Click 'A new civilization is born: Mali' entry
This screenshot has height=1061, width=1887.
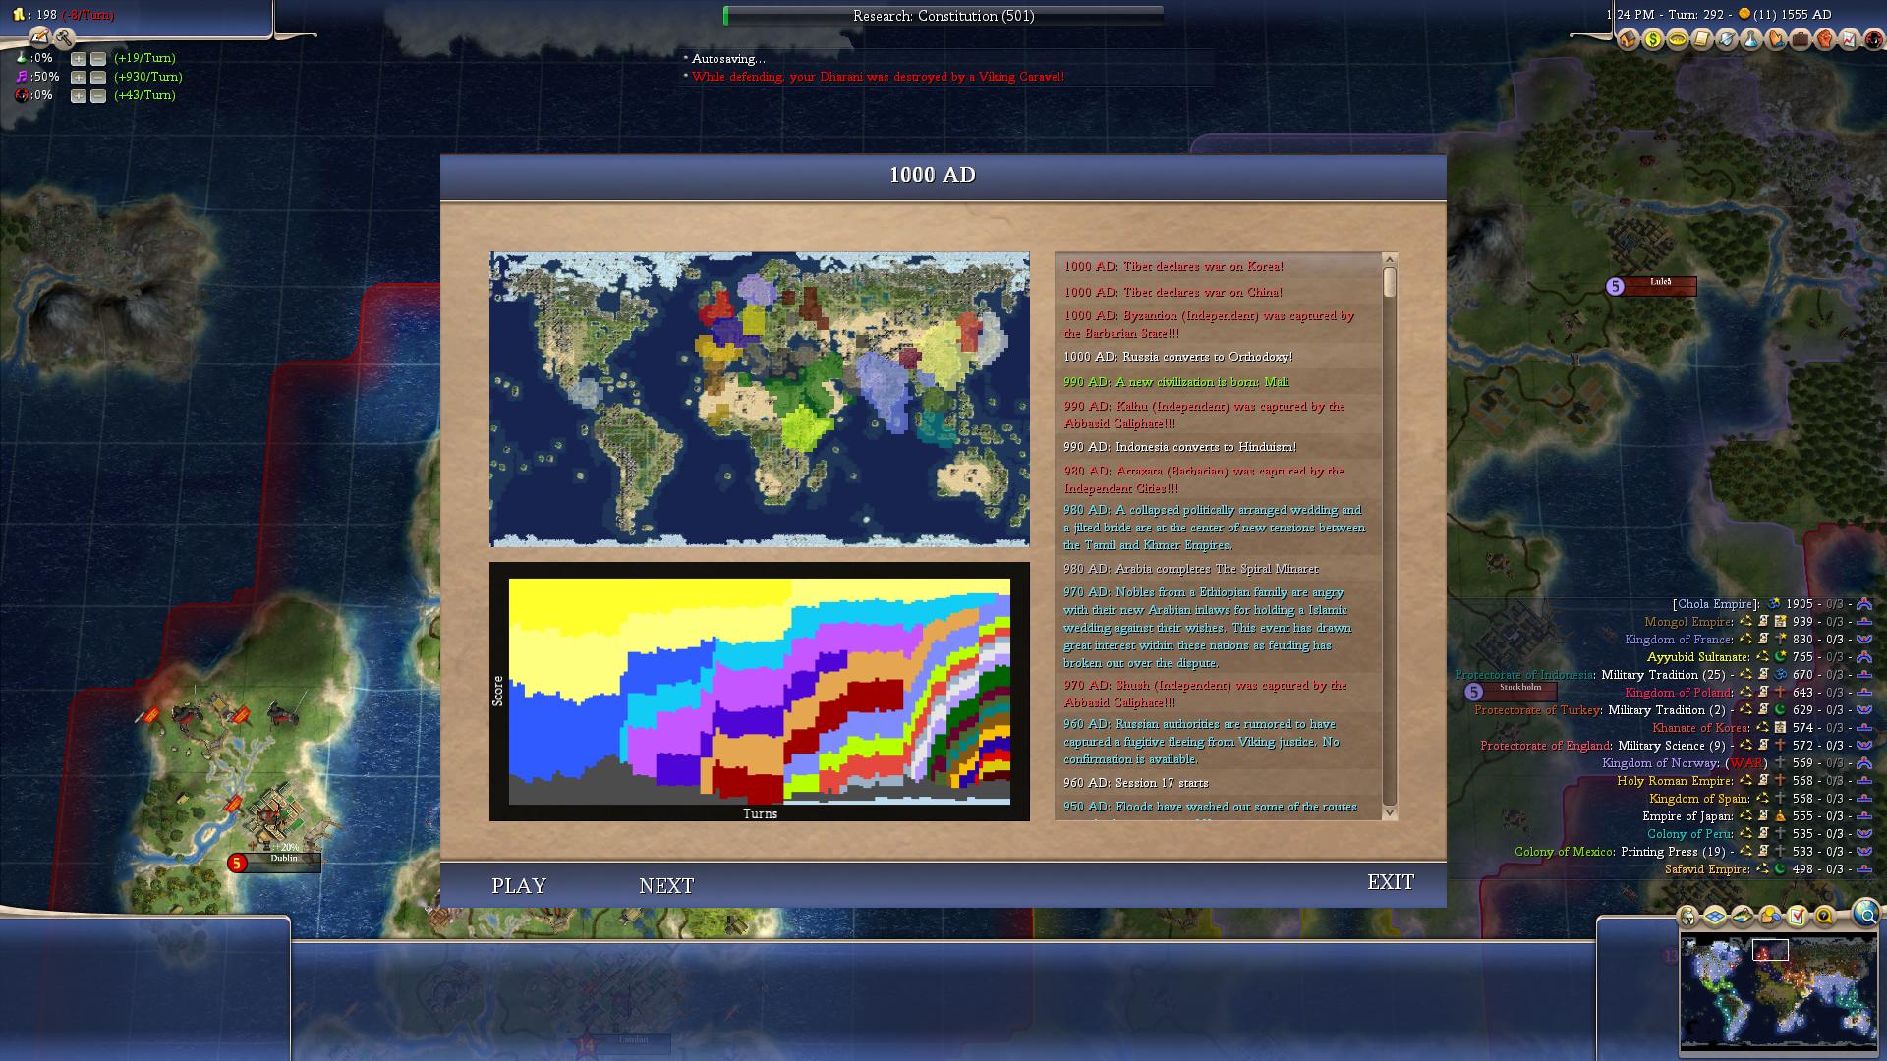(1175, 382)
